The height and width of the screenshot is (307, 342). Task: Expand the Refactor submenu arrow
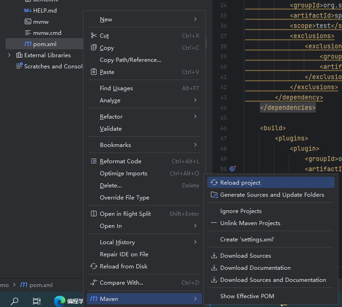click(x=195, y=116)
